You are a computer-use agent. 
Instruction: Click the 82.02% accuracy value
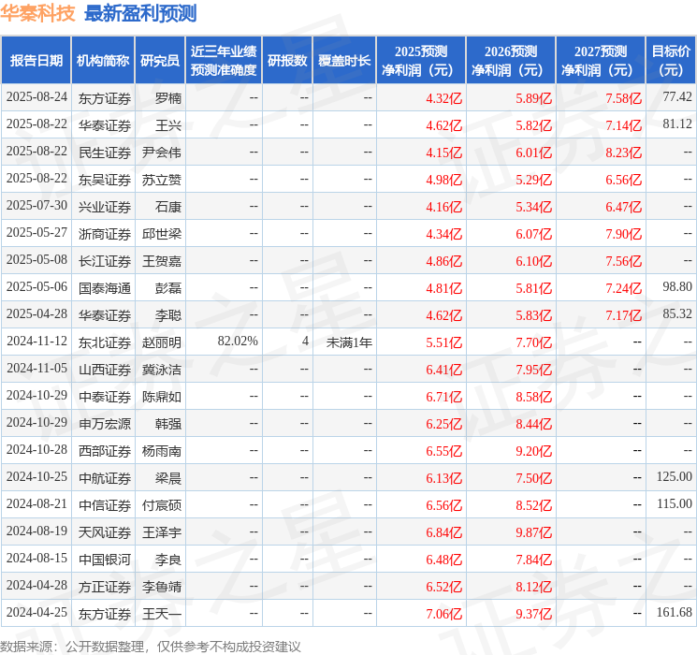[x=238, y=341]
